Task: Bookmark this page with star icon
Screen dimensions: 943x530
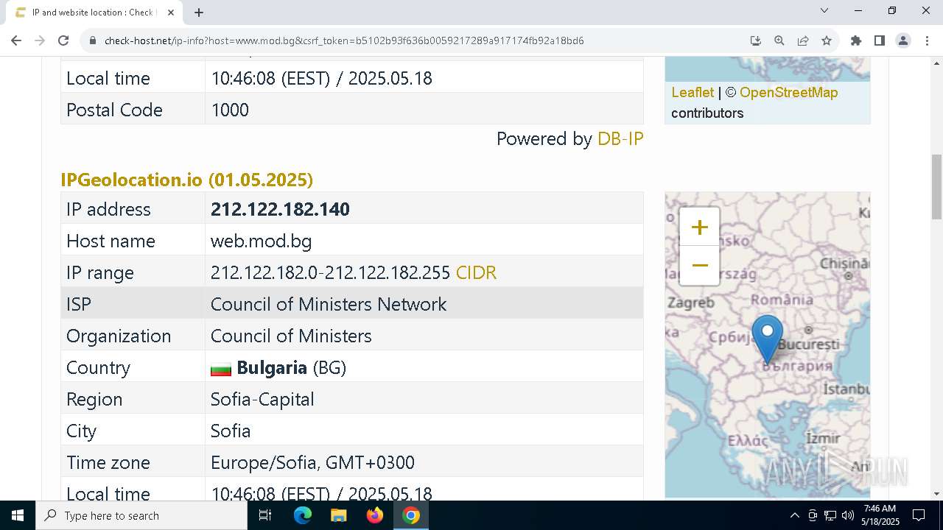Action: (827, 40)
